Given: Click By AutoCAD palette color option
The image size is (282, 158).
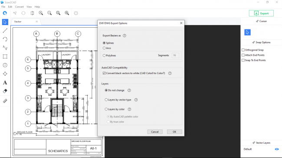Looking at the screenshot, I should tap(123, 116).
